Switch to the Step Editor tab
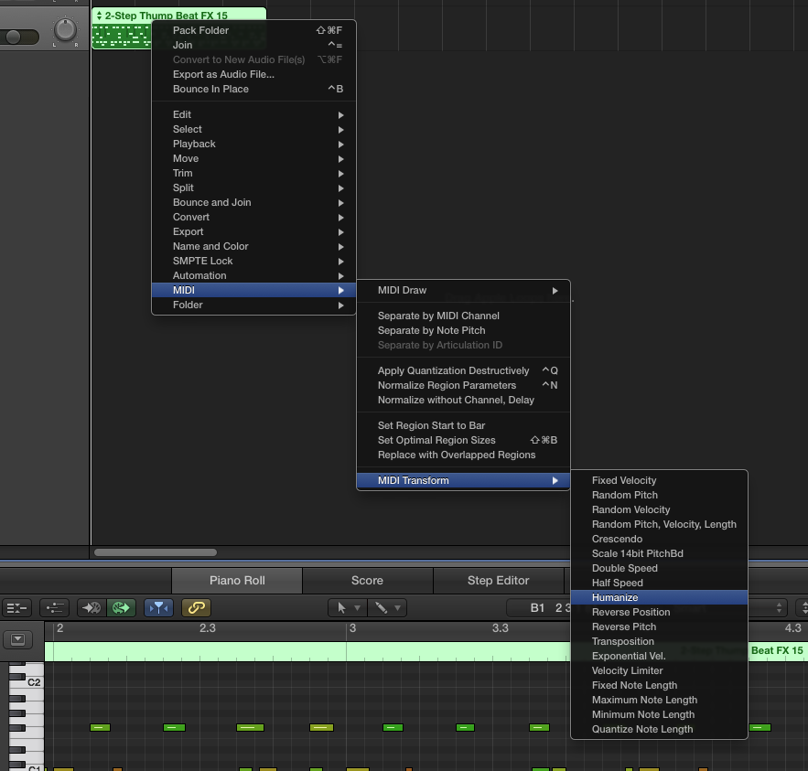 pos(499,581)
